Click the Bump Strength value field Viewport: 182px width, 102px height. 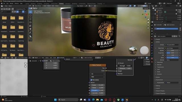[x=125, y=66]
